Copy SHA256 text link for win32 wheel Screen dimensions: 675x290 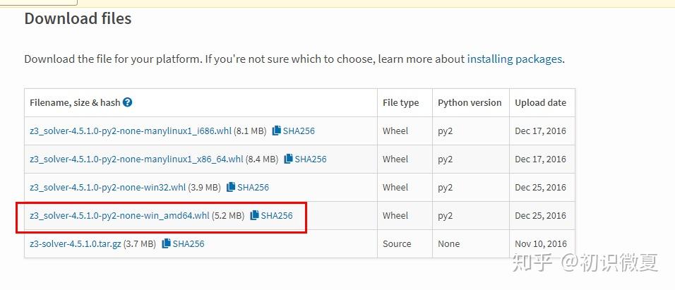253,187
